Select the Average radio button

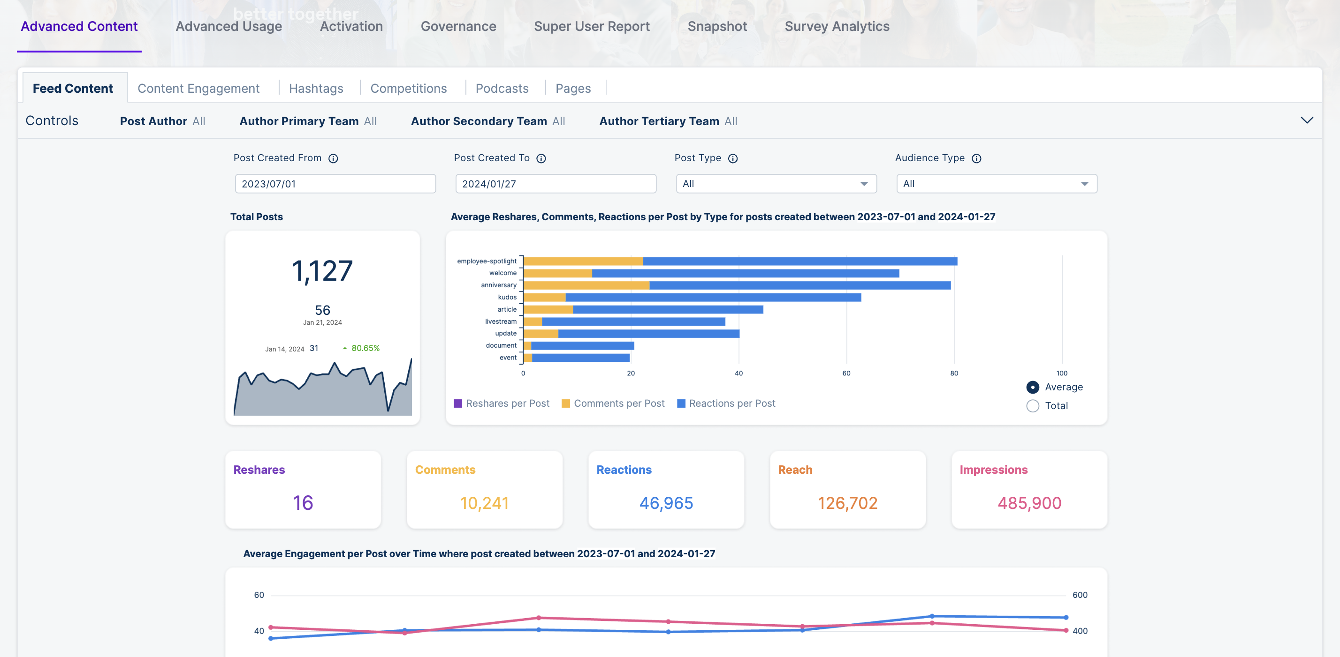[x=1032, y=387]
